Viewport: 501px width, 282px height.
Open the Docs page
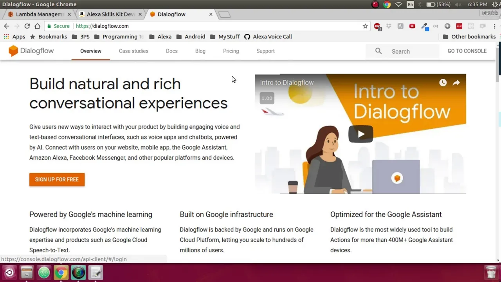171,51
